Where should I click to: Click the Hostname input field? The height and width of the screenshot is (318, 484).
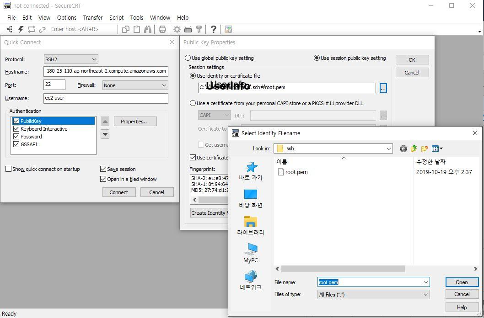tap(106, 71)
